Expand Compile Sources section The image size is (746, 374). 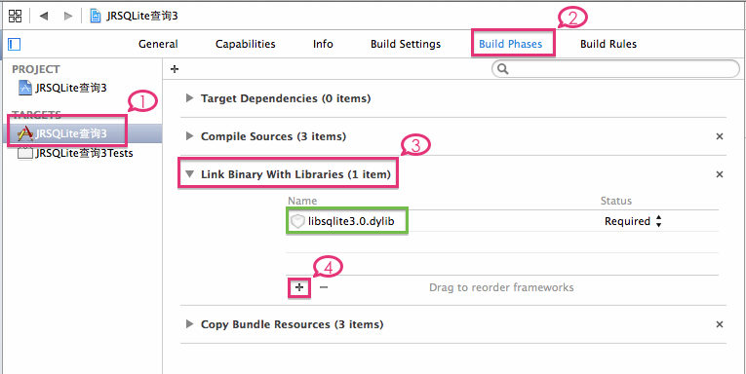[x=190, y=136]
